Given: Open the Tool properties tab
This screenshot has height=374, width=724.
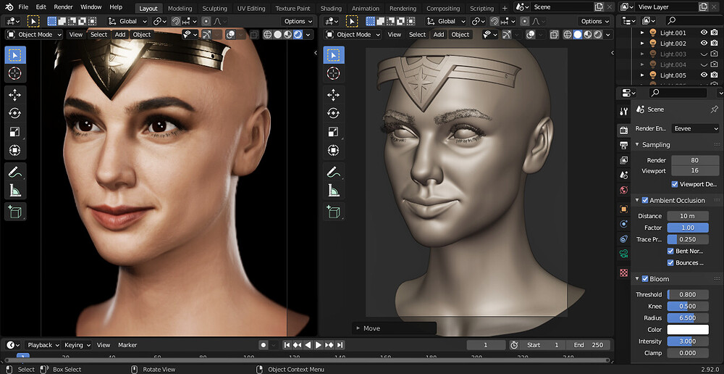Looking at the screenshot, I should tap(624, 111).
